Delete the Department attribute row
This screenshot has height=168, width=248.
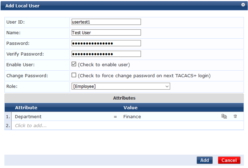coord(235,116)
